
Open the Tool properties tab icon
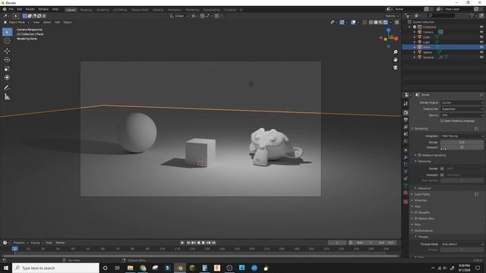406,105
